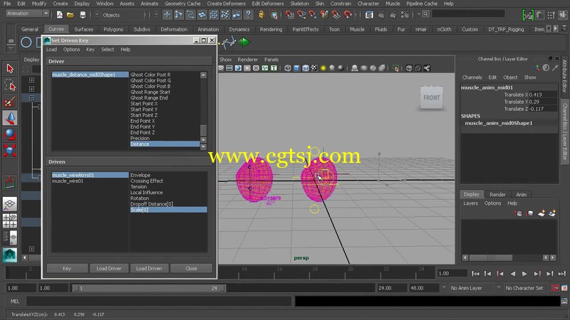
Task: Click the FRONT view cube
Action: (432, 97)
